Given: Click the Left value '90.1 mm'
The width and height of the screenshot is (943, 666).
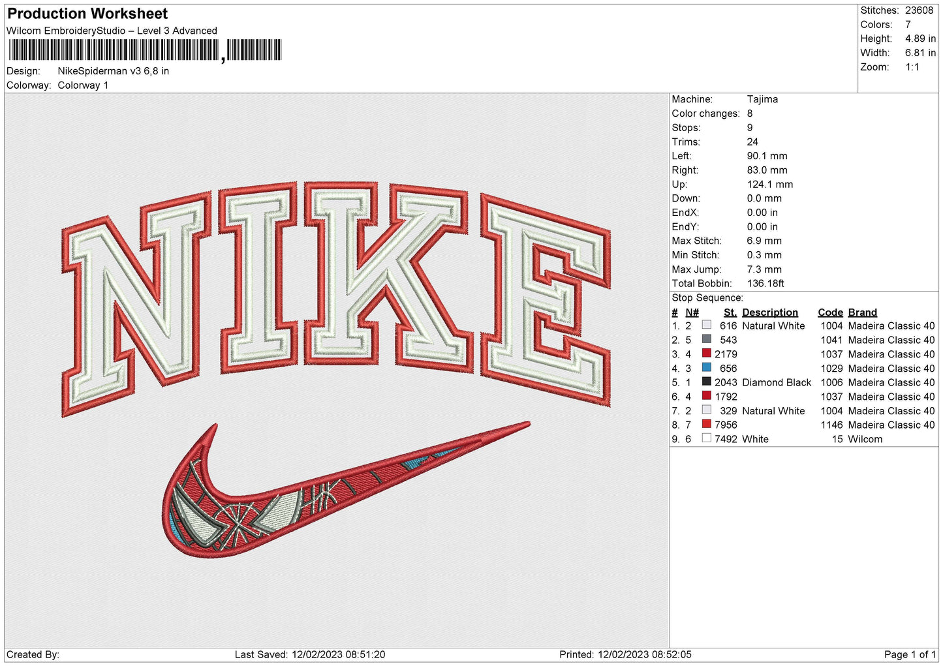Looking at the screenshot, I should (x=767, y=156).
